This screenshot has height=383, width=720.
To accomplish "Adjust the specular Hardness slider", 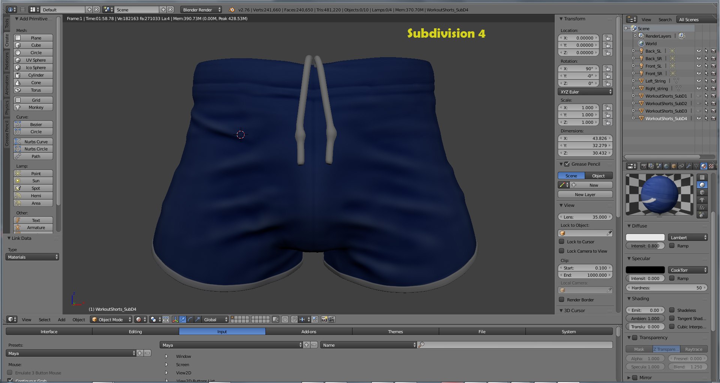I will coord(667,288).
